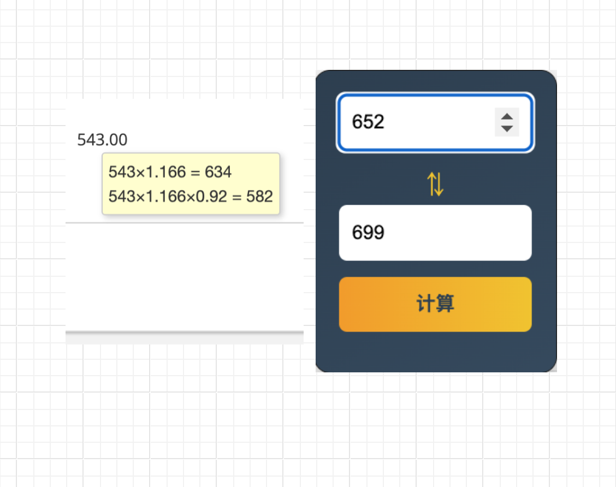Click the 543.00 price text
Image resolution: width=616 pixels, height=487 pixels.
pyautogui.click(x=102, y=140)
